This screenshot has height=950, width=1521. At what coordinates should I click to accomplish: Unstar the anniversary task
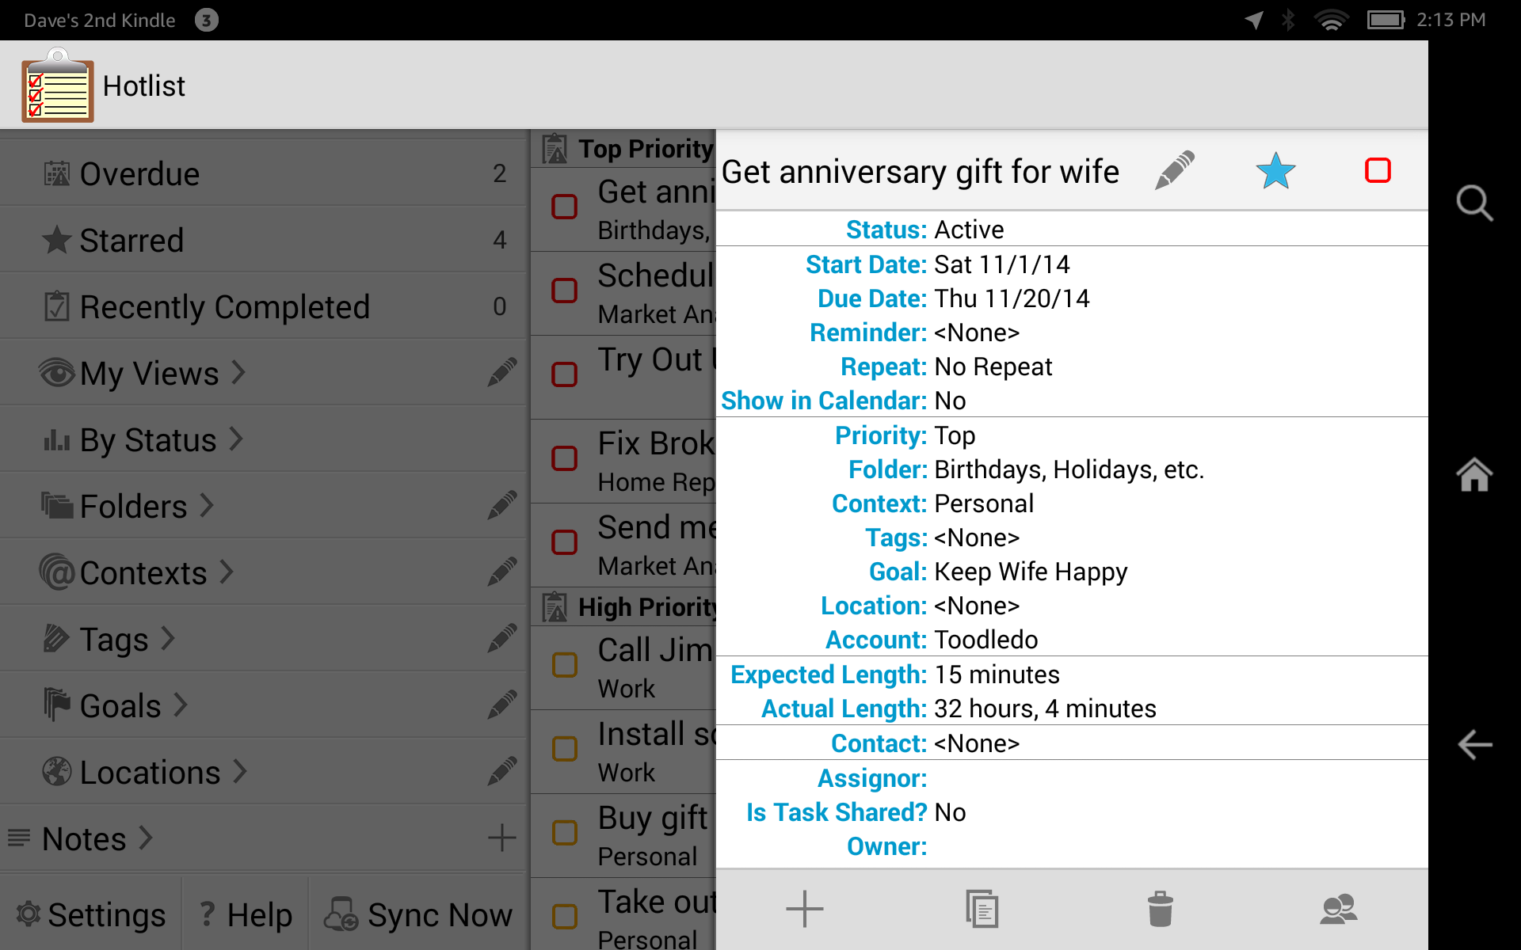tap(1275, 169)
